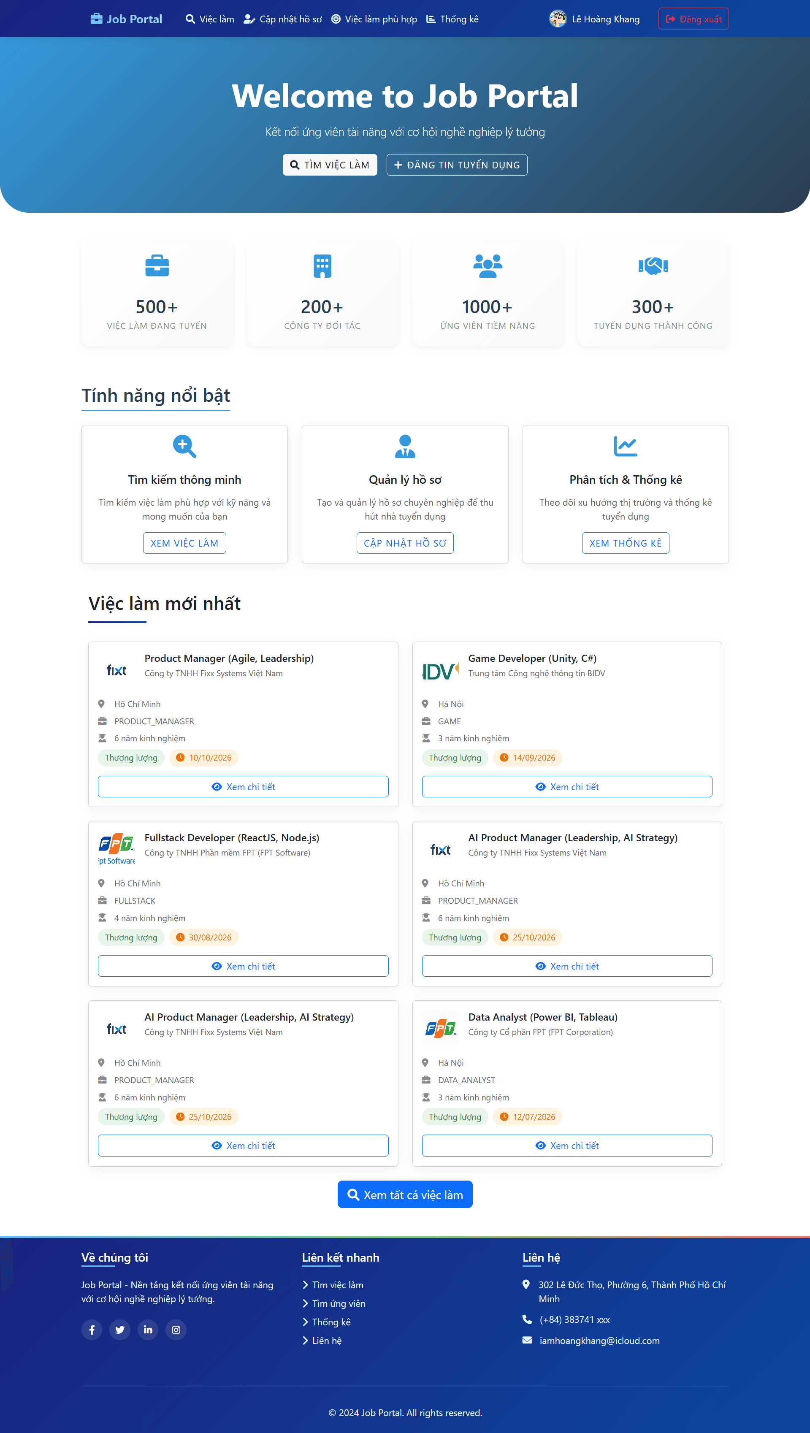Open Việc làm phù hợp menu item
This screenshot has height=1433, width=810.
pyautogui.click(x=374, y=19)
